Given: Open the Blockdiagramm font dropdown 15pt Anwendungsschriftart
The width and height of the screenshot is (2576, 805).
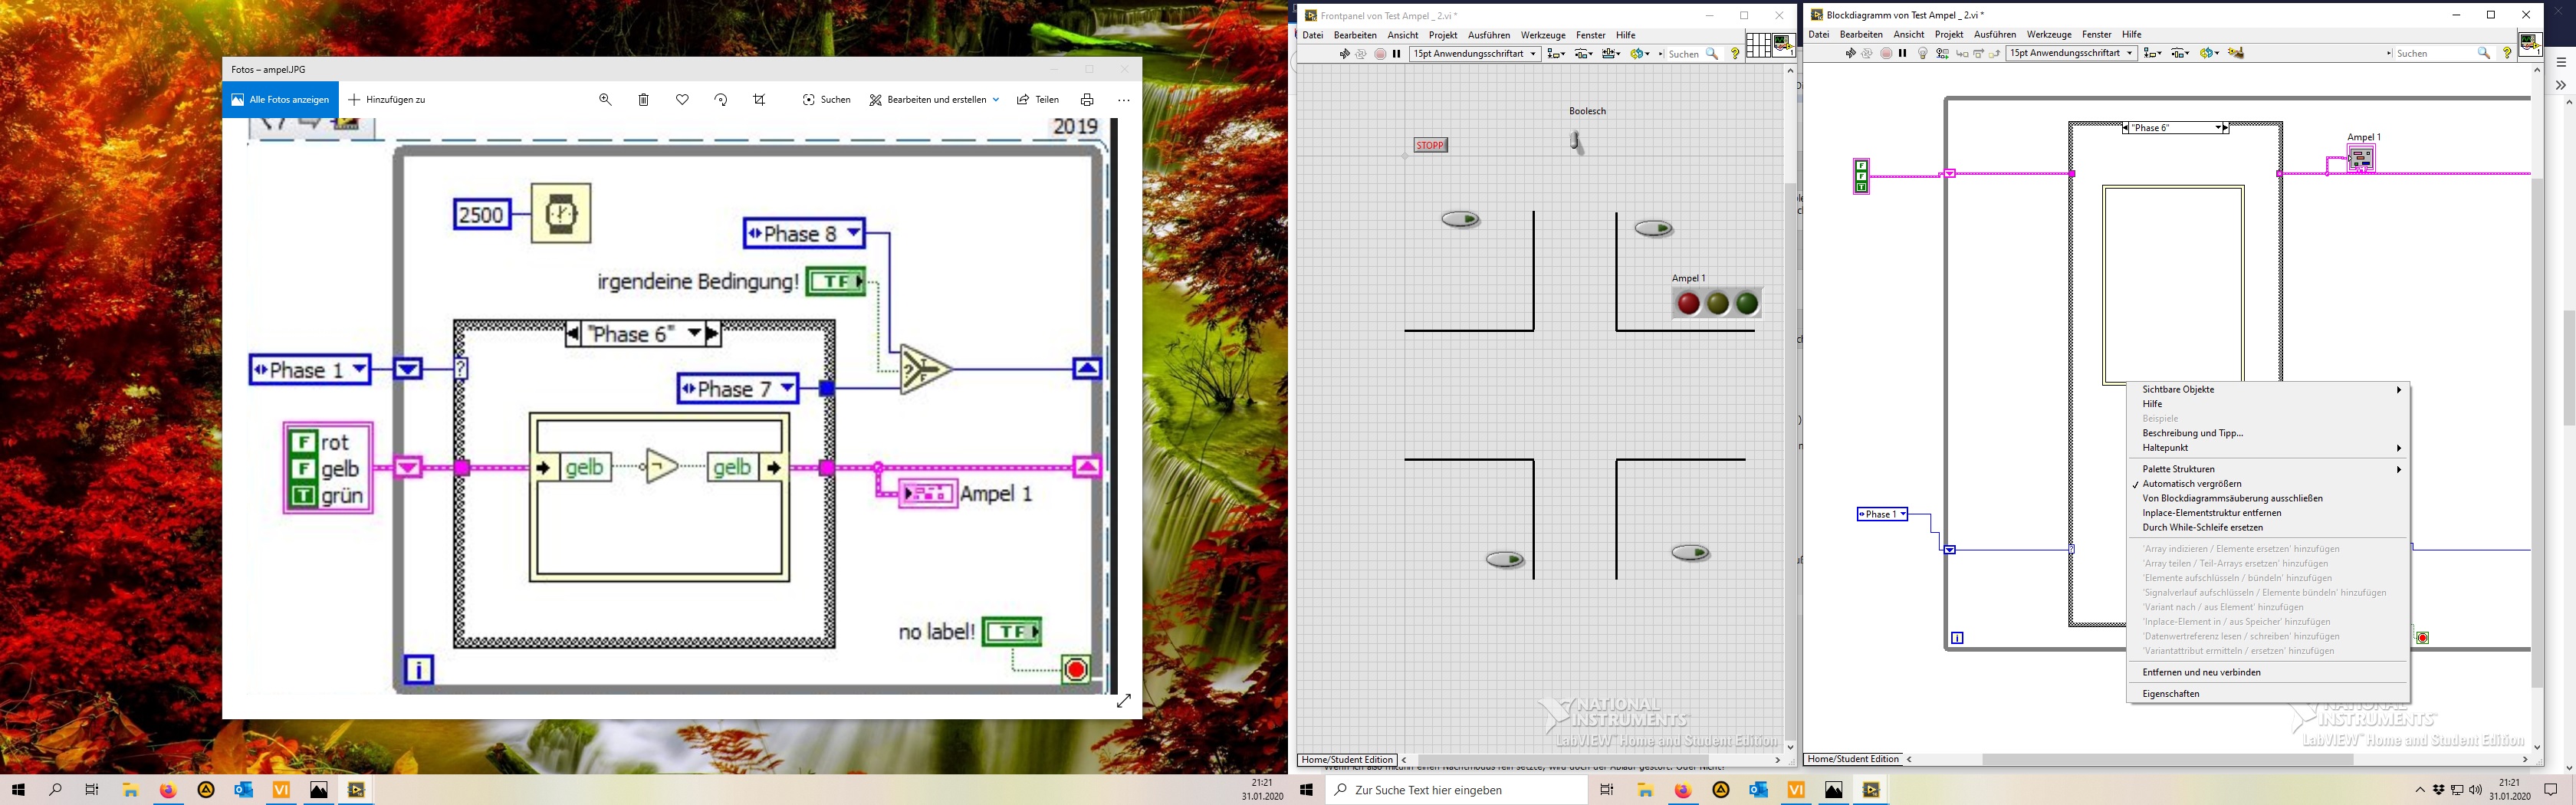Looking at the screenshot, I should click(x=2072, y=54).
